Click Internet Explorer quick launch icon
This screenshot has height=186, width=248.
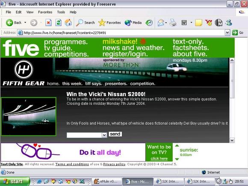[x=39, y=181]
